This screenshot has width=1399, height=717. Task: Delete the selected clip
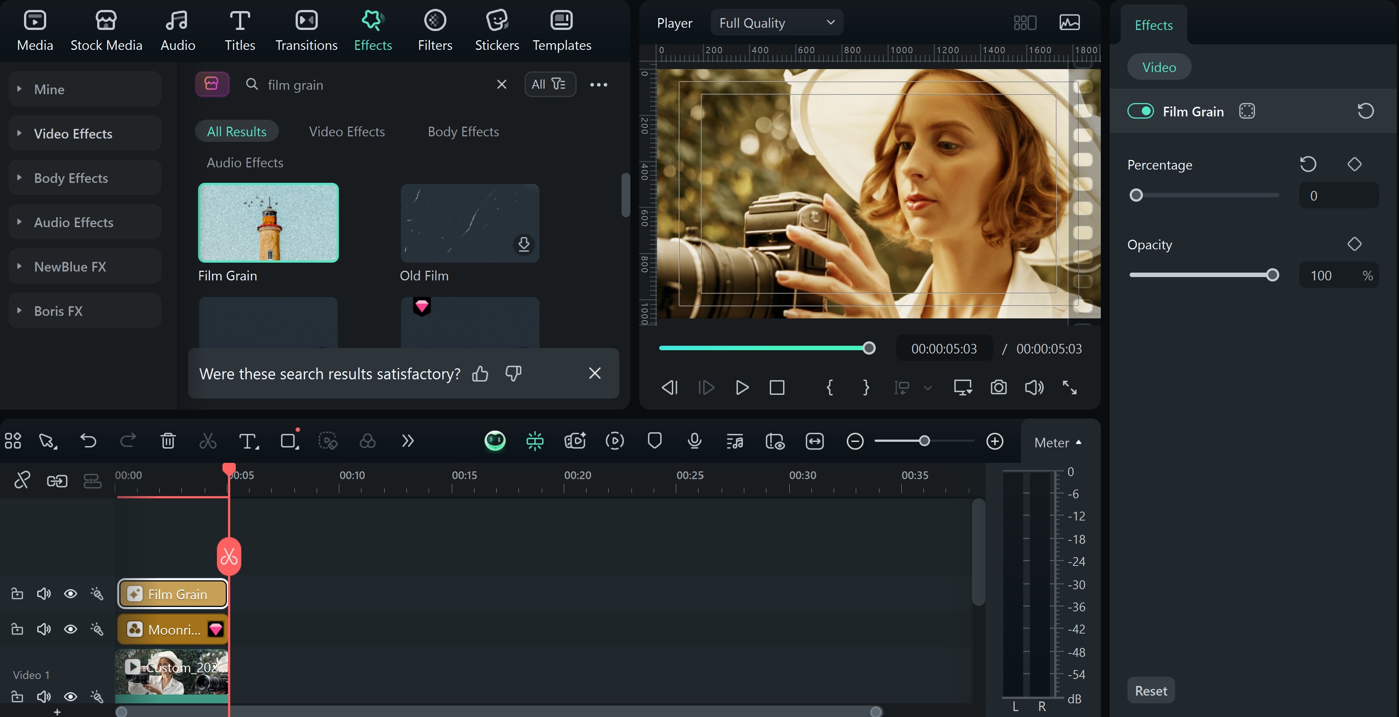pyautogui.click(x=168, y=441)
